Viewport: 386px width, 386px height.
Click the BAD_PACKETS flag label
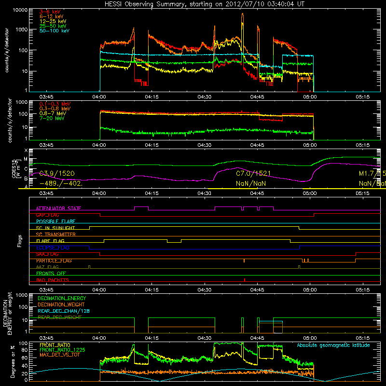(53, 280)
